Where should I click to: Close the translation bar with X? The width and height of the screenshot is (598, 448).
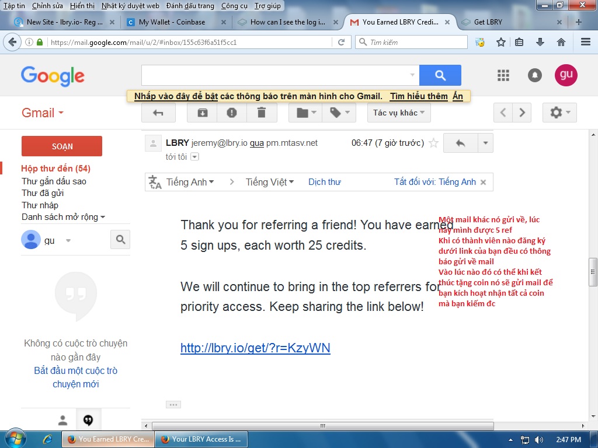click(483, 182)
